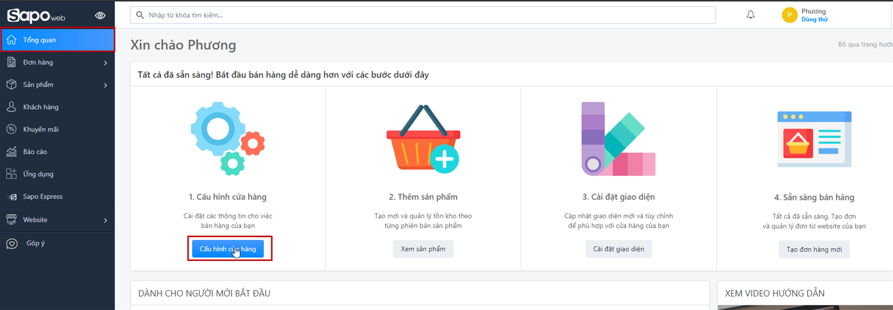The height and width of the screenshot is (310, 893).
Task: Expand the Sản phẩm submenu chevron
Action: click(x=105, y=85)
